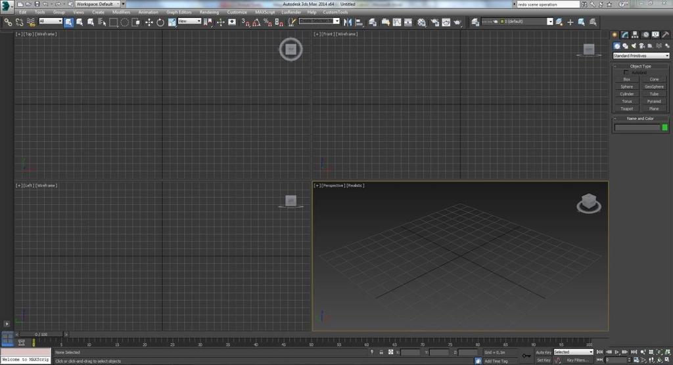Click Use Pivot Point Center icon
673x365 pixels.
pos(208,22)
